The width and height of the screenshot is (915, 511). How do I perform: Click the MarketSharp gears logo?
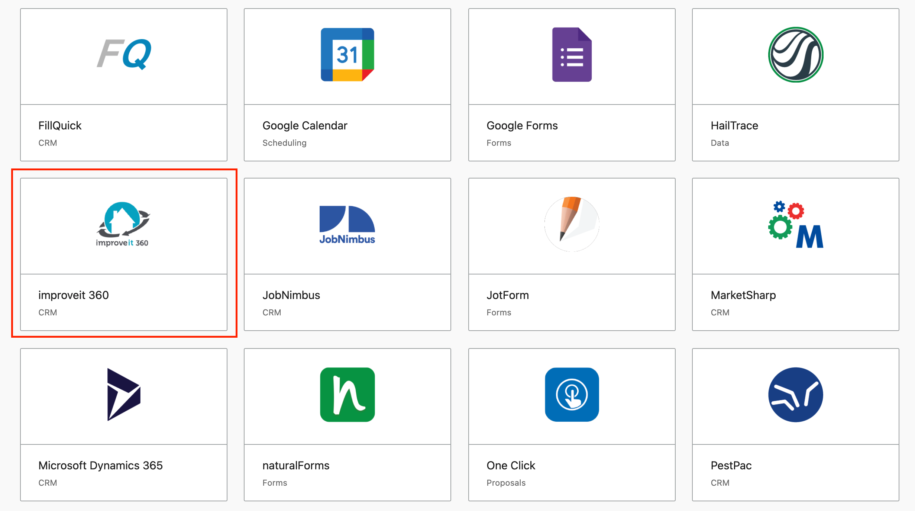point(796,225)
